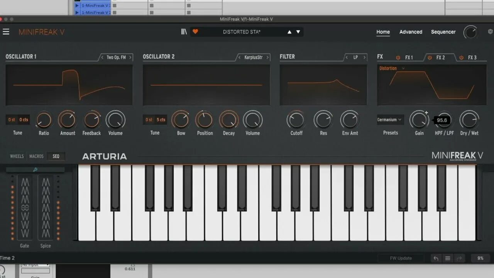
Task: Select next Oscillator 1 type arrow
Action: pyautogui.click(x=130, y=57)
